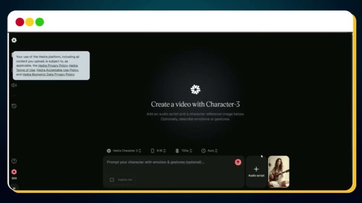Open the Auto duration dropdown
This screenshot has width=362, height=203.
click(x=209, y=151)
